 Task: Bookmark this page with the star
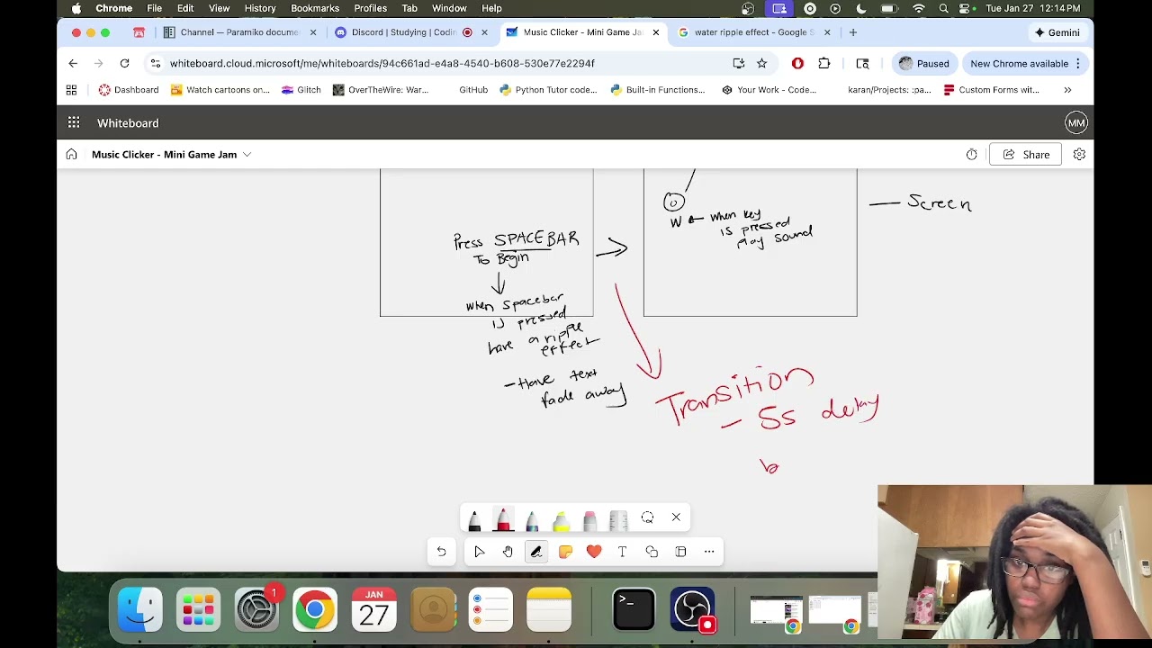tap(761, 63)
